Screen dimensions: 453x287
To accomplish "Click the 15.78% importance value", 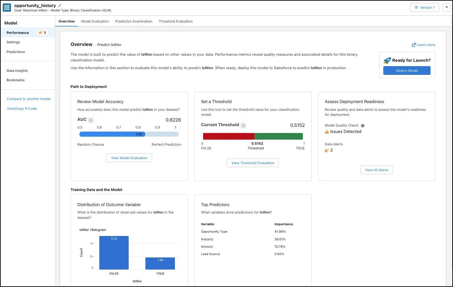I will pyautogui.click(x=280, y=247).
